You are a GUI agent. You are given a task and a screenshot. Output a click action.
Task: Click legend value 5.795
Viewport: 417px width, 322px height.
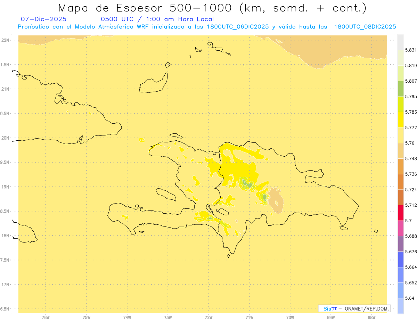(411, 97)
